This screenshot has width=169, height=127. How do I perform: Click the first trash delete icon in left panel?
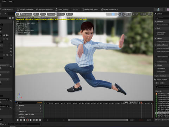pos(7,39)
